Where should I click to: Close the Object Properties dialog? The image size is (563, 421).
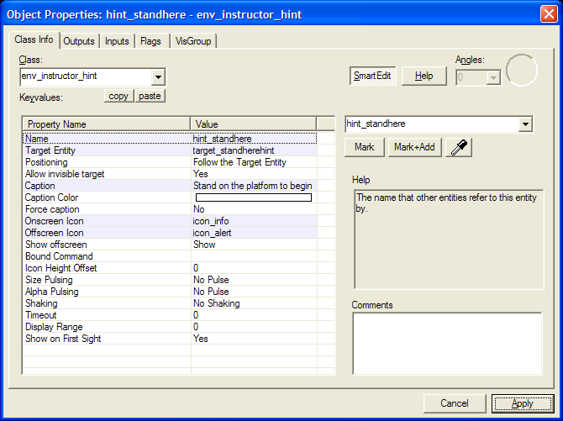click(549, 14)
